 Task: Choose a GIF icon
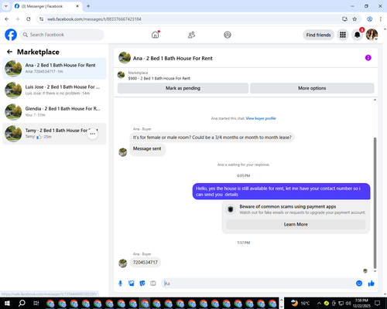(153, 284)
